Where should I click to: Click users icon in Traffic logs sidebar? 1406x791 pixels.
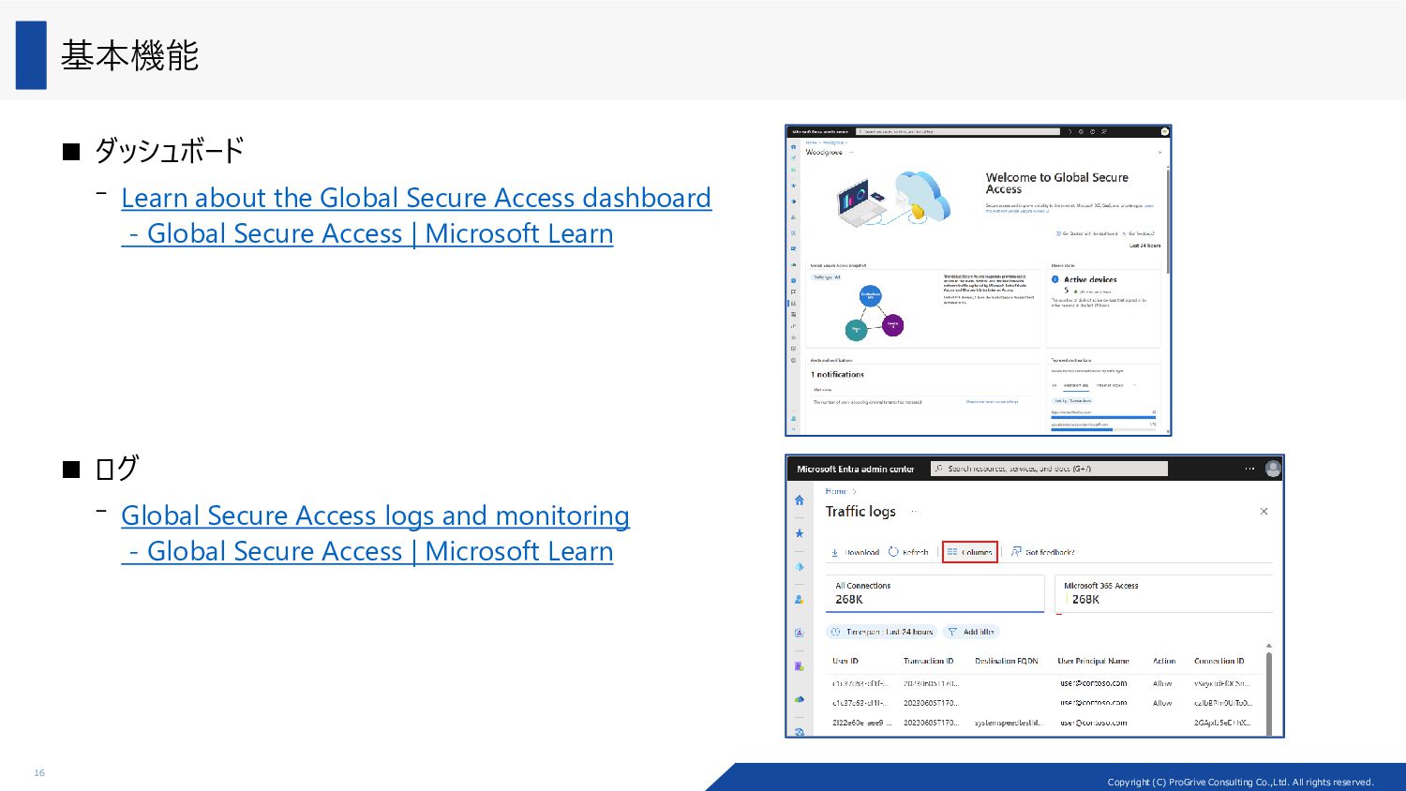click(x=799, y=599)
